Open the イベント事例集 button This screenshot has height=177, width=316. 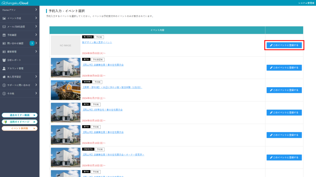(x=20, y=128)
